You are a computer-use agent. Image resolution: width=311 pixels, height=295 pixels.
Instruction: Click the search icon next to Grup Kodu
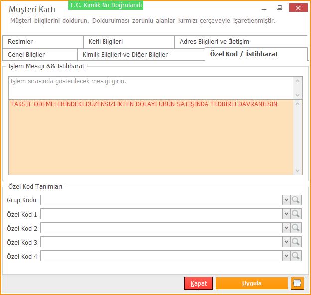click(x=296, y=200)
